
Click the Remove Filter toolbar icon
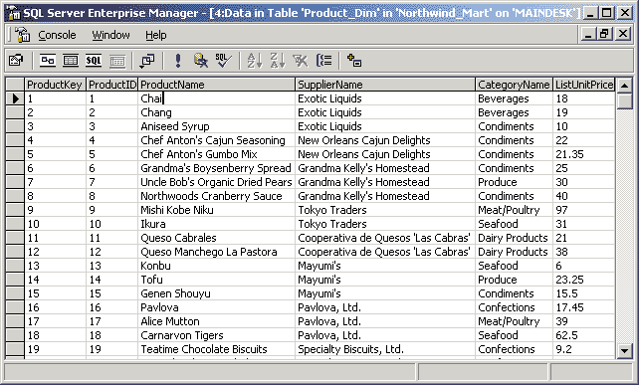pyautogui.click(x=301, y=61)
